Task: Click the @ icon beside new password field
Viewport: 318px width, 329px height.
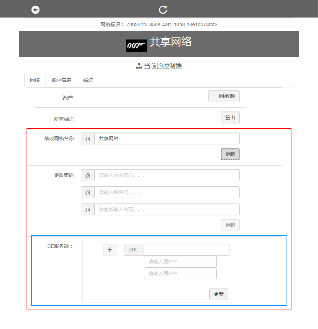Action: 88,192
